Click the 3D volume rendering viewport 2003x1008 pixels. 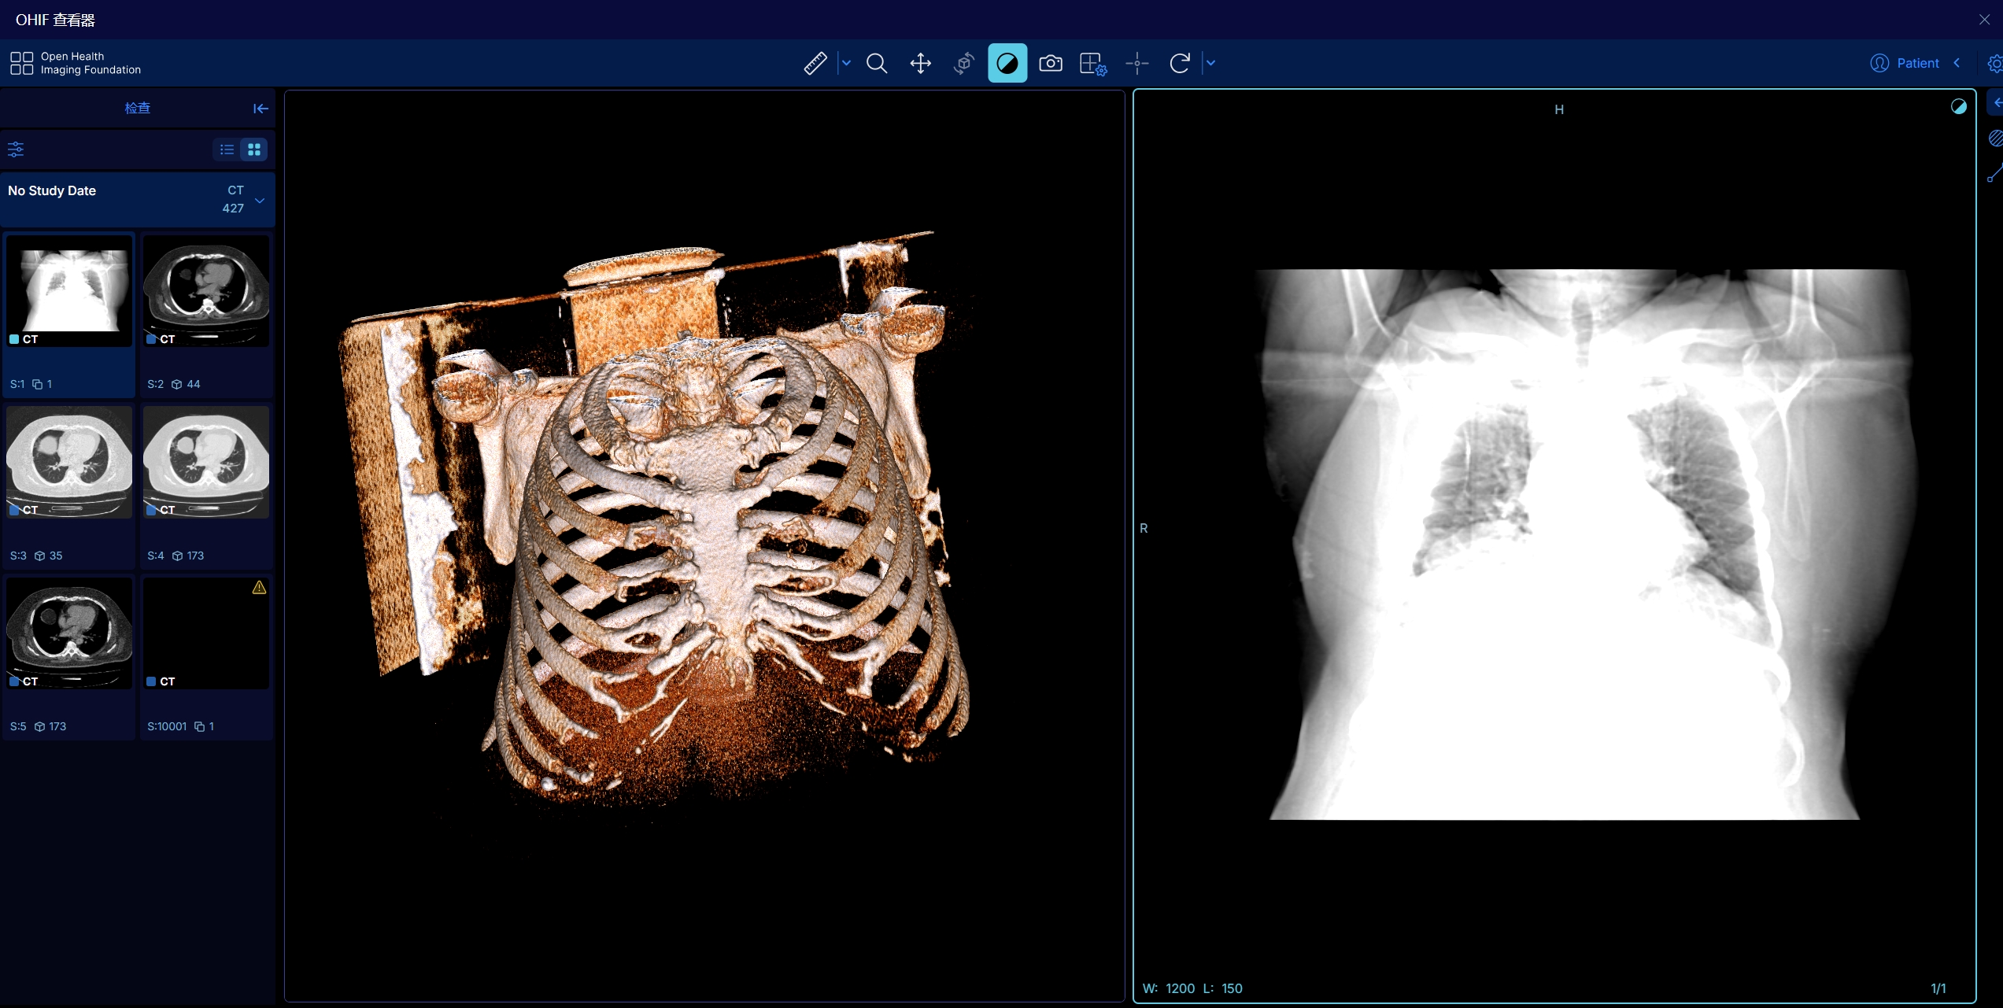point(704,545)
